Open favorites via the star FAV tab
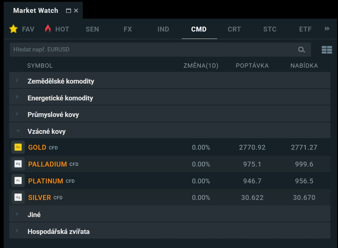The height and width of the screenshot is (248, 338). point(21,29)
